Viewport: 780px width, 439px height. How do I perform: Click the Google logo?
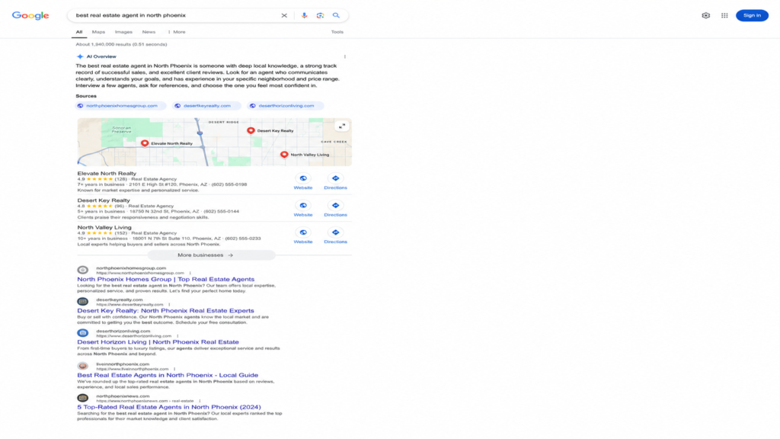[30, 15]
